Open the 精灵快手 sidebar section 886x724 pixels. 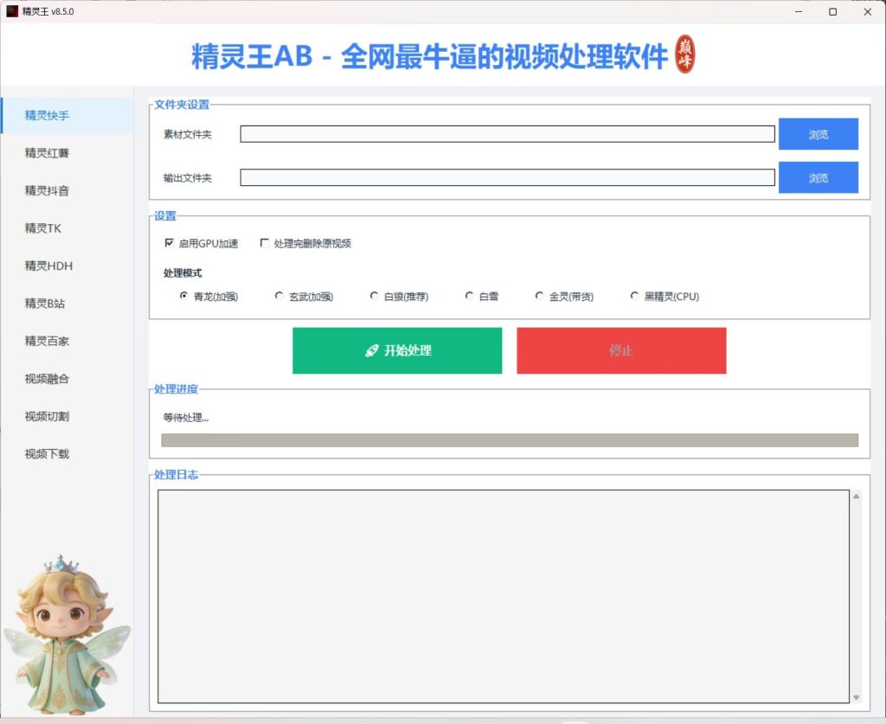[x=67, y=115]
